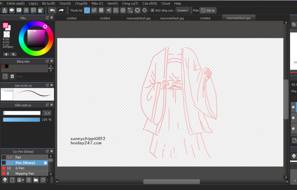Click the square comment box toolbar icon
The image size is (297, 190).
(x=19, y=10)
